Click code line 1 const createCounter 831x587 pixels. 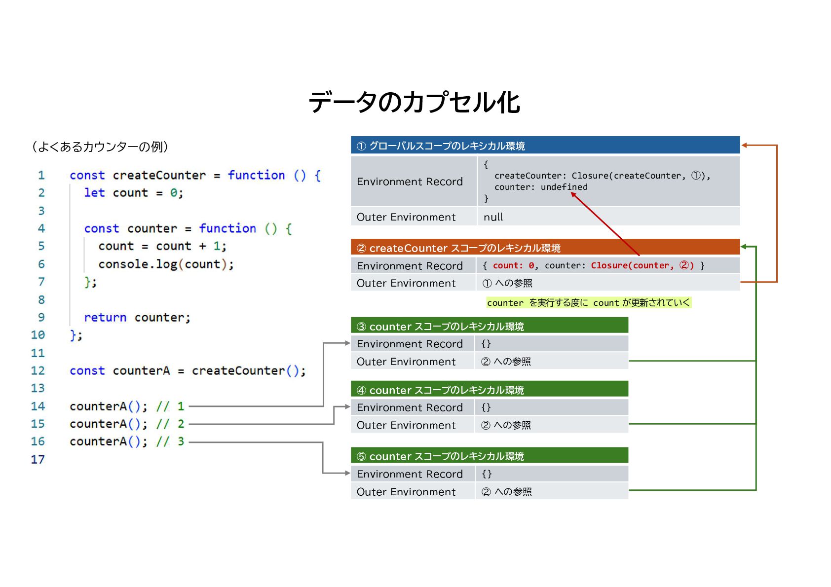[195, 175]
